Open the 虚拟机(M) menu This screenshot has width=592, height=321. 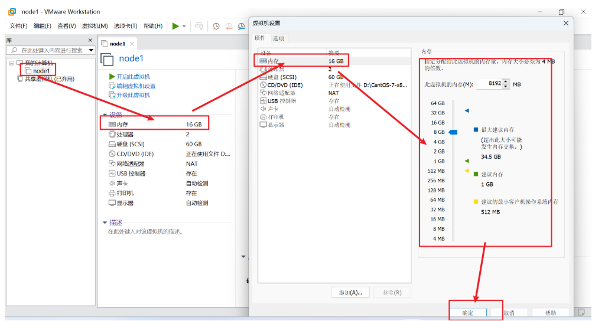95,26
